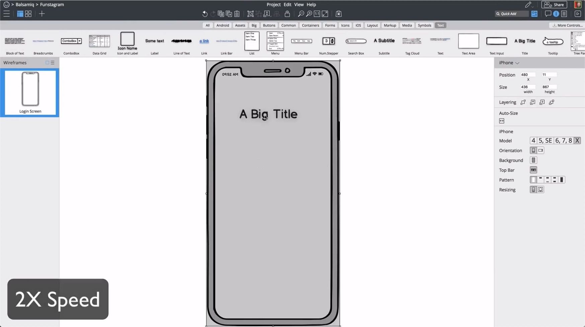This screenshot has width=585, height=327.
Task: Click the Size height input field
Action: click(549, 87)
